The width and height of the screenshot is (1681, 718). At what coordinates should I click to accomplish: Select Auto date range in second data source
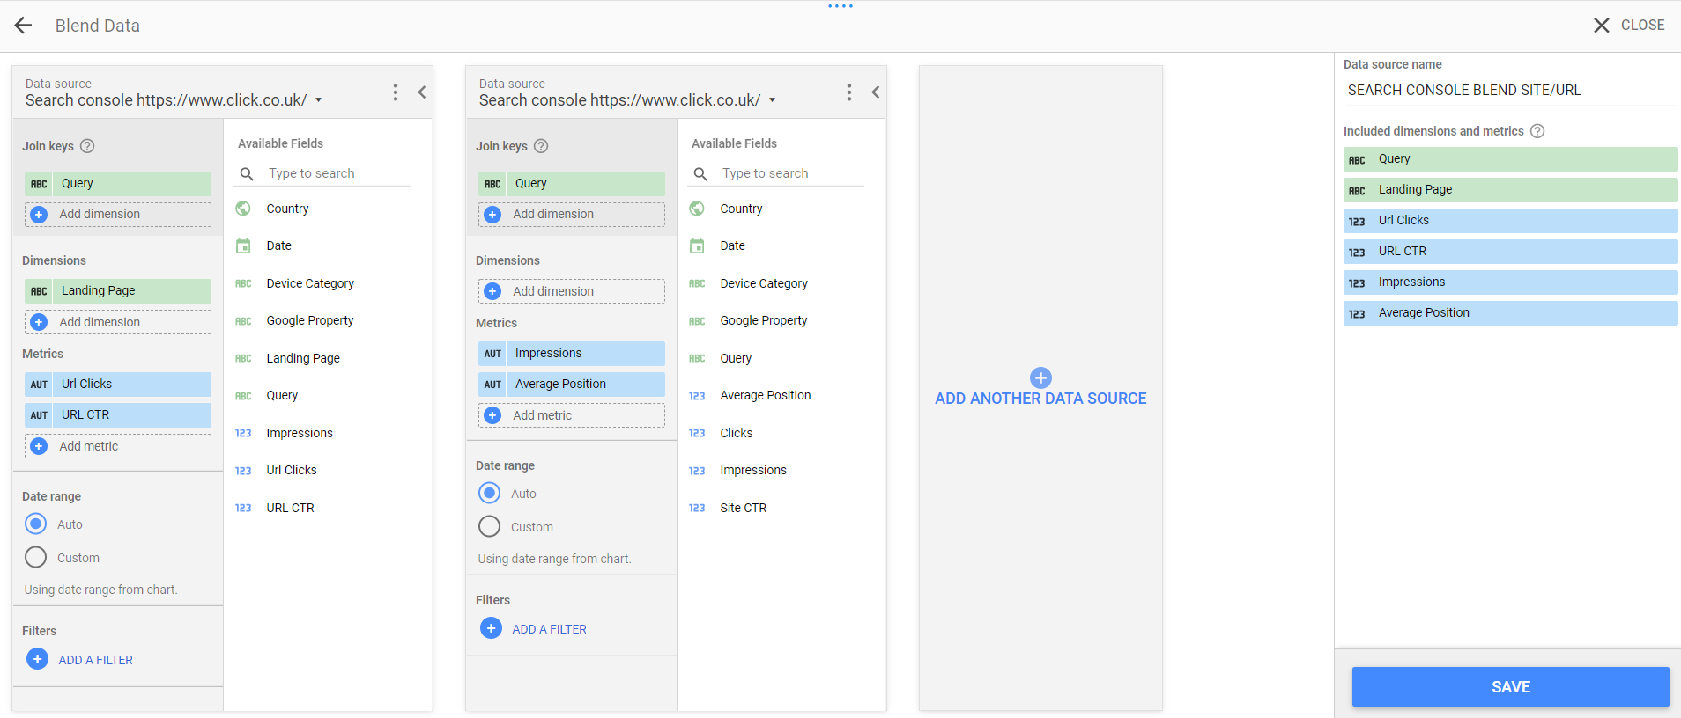pos(490,494)
